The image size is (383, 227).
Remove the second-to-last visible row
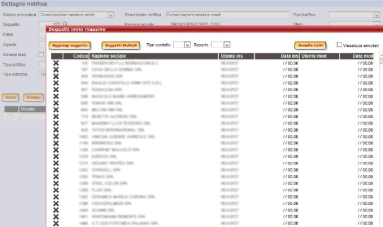pyautogui.click(x=56, y=217)
